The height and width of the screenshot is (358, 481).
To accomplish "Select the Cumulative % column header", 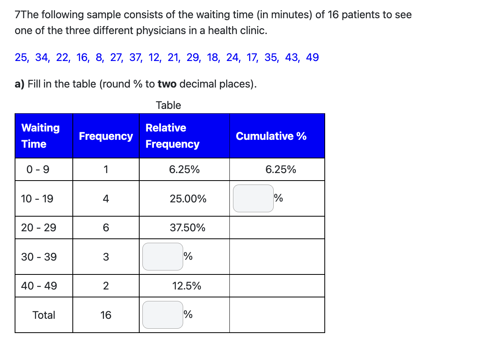I will coord(271,135).
